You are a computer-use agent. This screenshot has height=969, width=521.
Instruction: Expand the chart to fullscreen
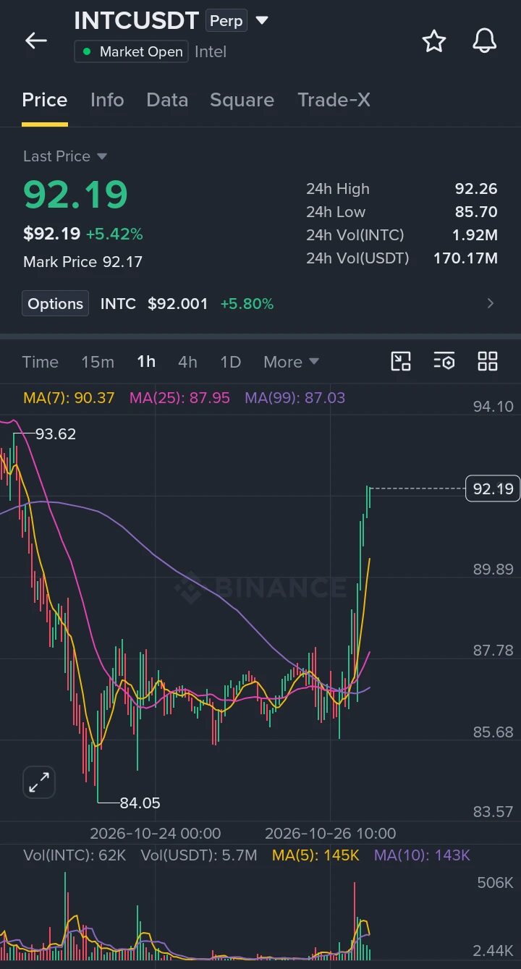tap(39, 782)
